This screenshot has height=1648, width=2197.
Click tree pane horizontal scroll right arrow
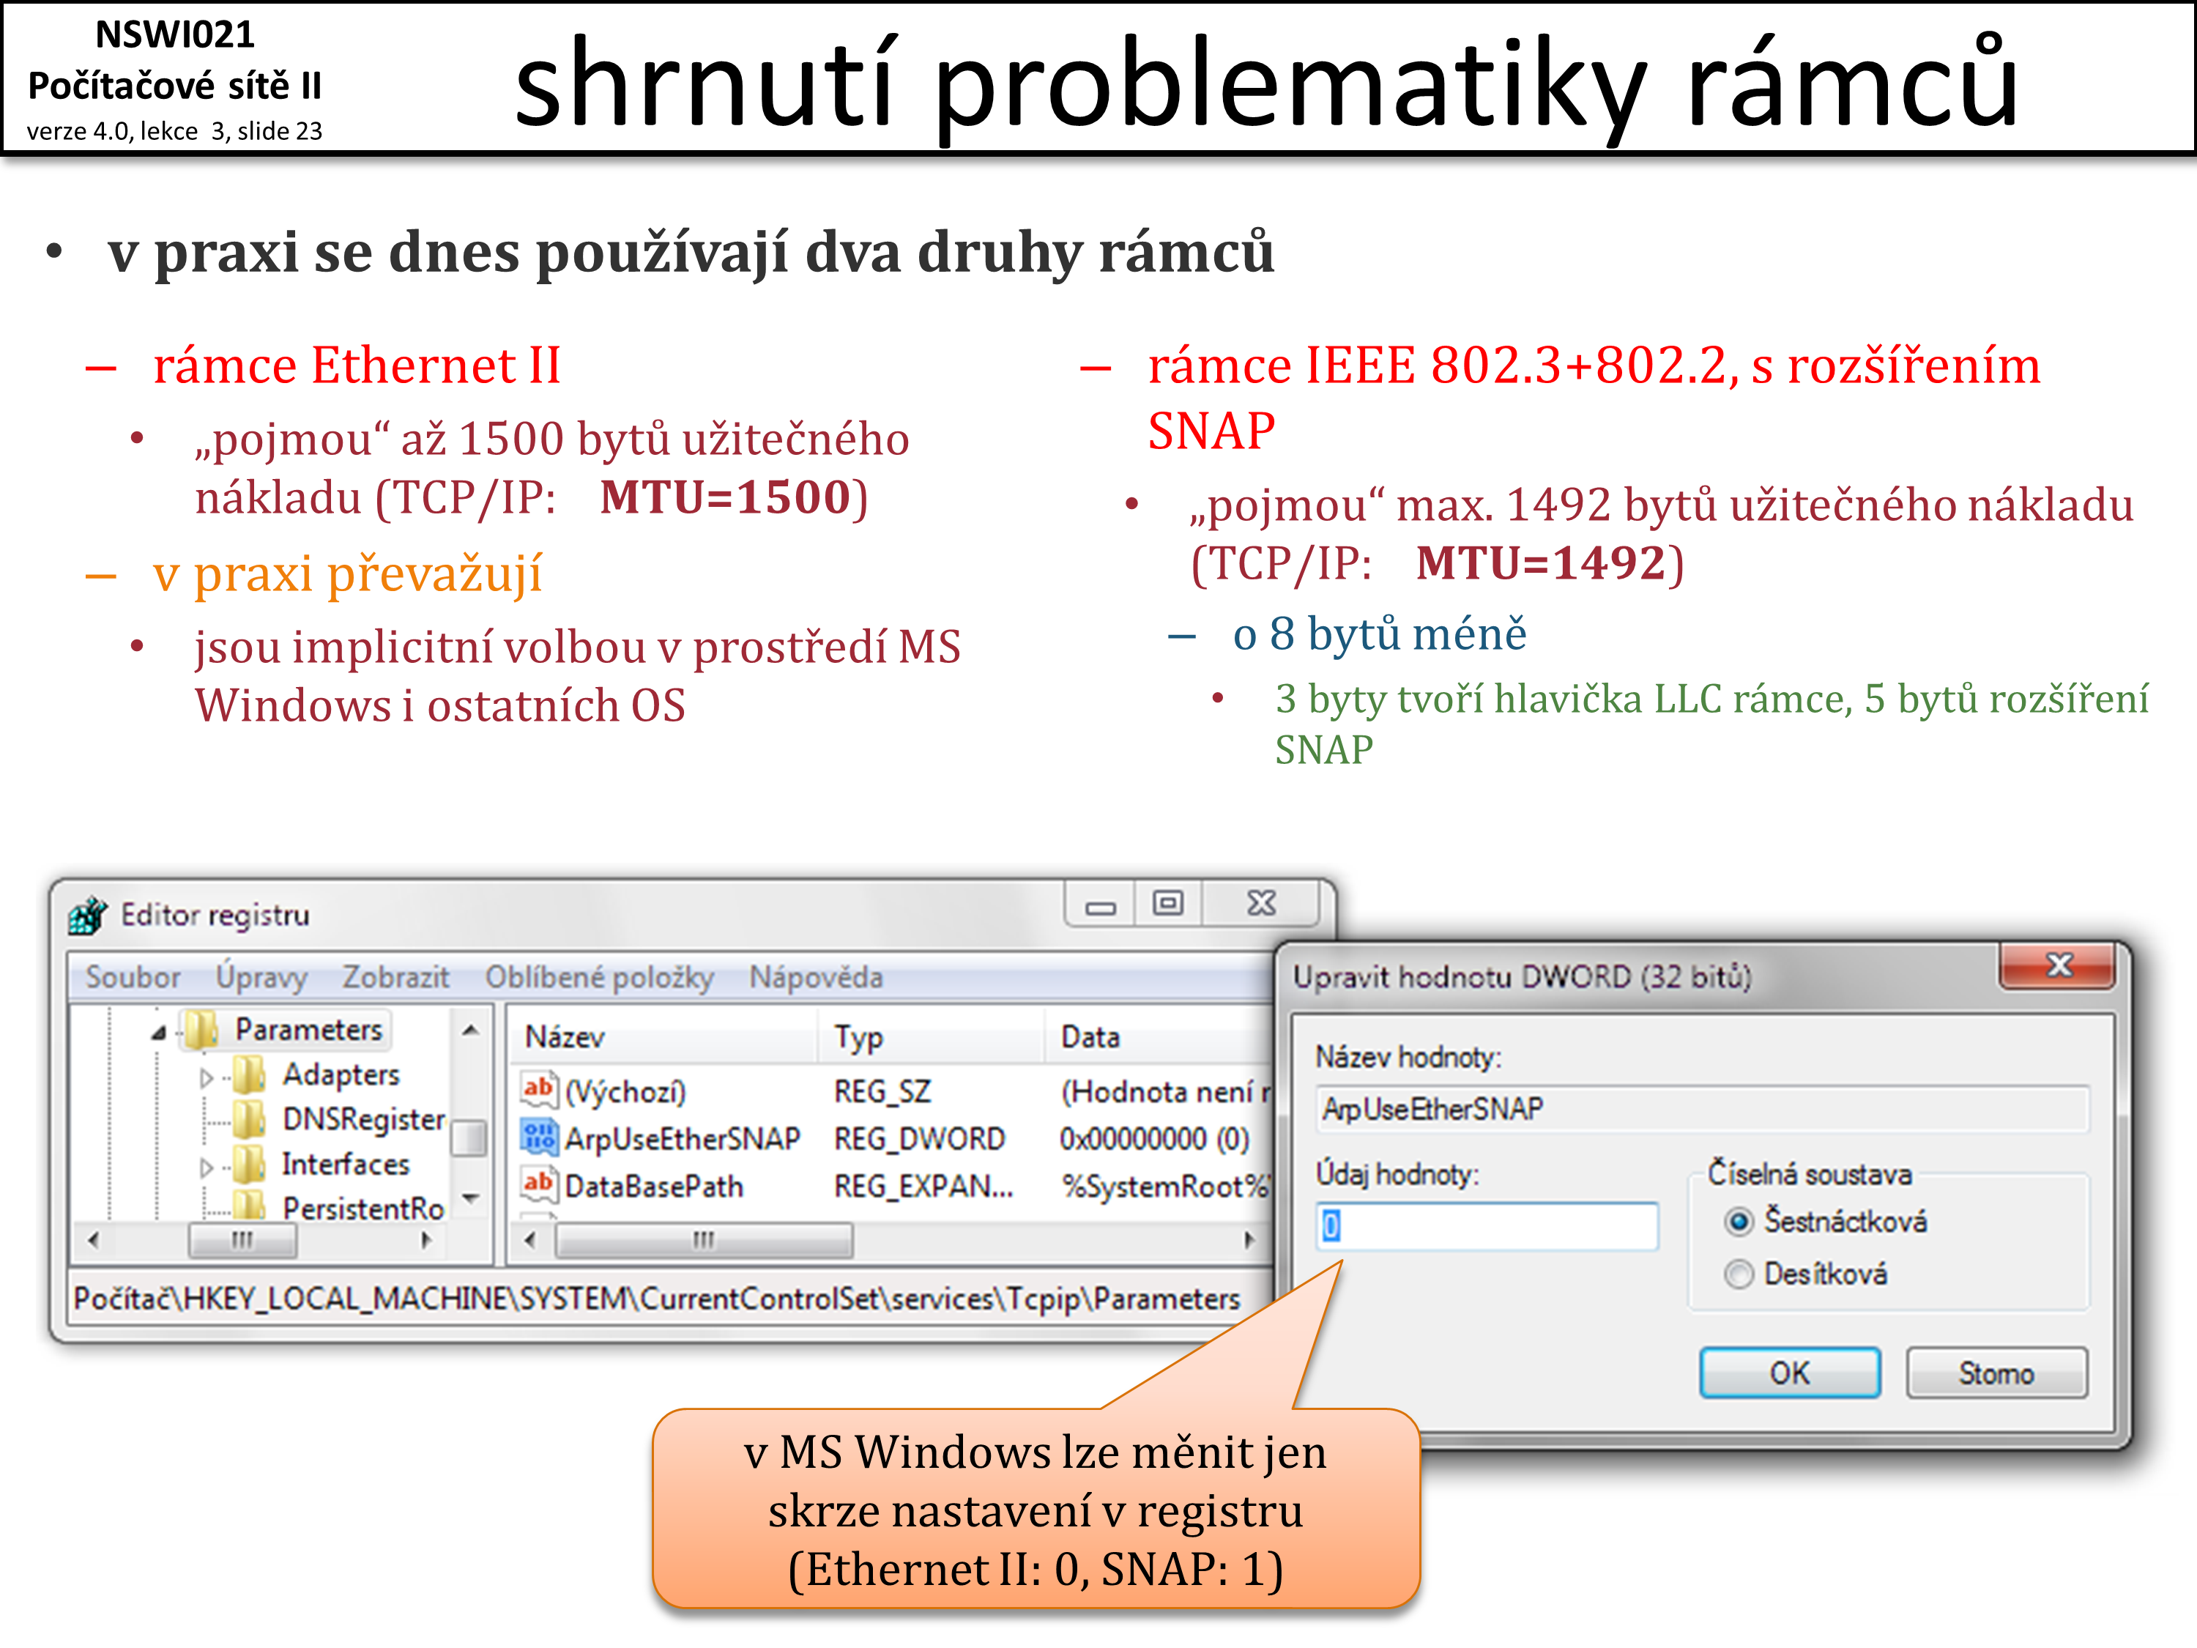[x=426, y=1240]
